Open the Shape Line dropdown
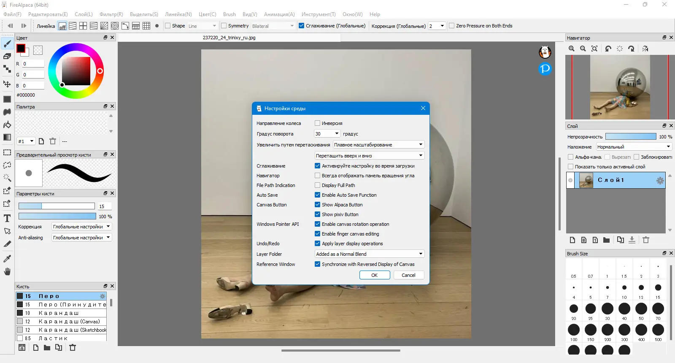 pyautogui.click(x=202, y=26)
